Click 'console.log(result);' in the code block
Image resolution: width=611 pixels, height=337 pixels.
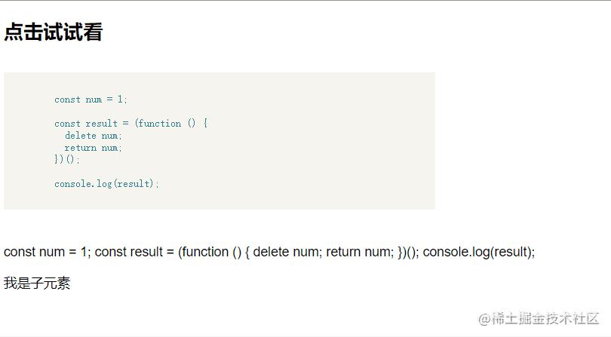click(107, 183)
